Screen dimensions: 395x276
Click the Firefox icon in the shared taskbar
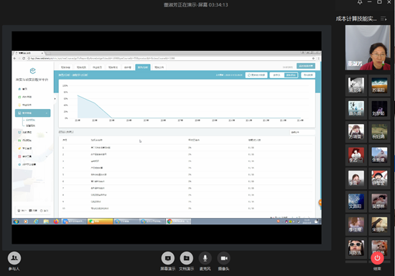tap(56, 222)
